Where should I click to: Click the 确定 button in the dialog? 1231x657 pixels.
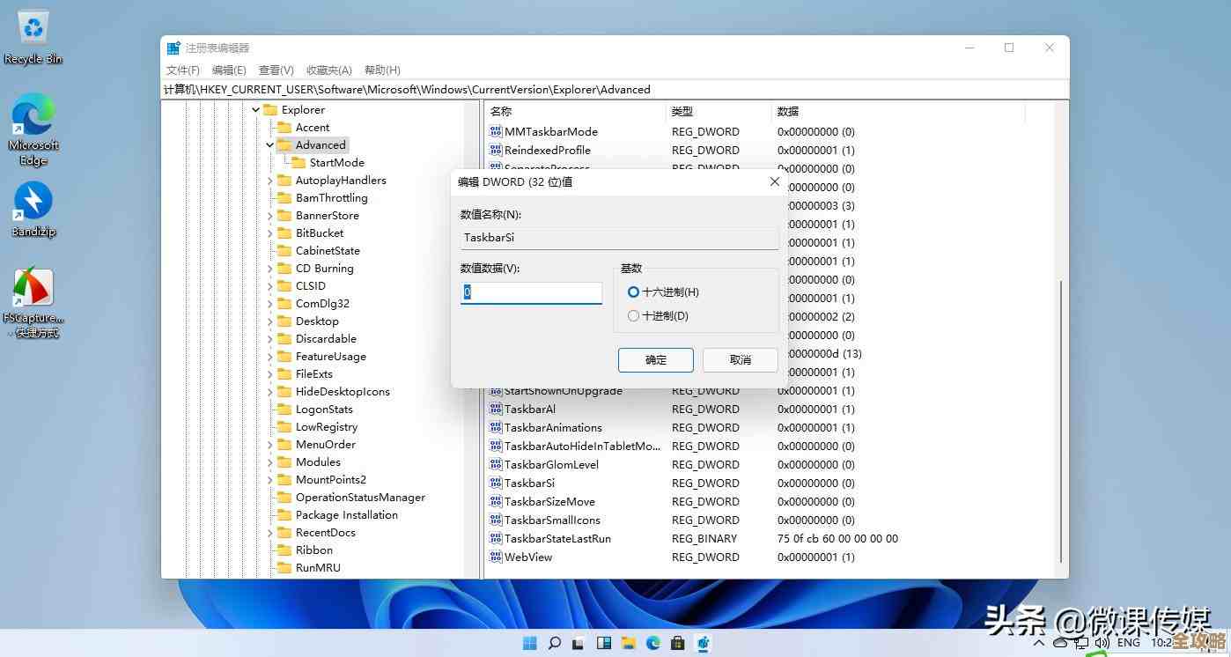click(655, 359)
